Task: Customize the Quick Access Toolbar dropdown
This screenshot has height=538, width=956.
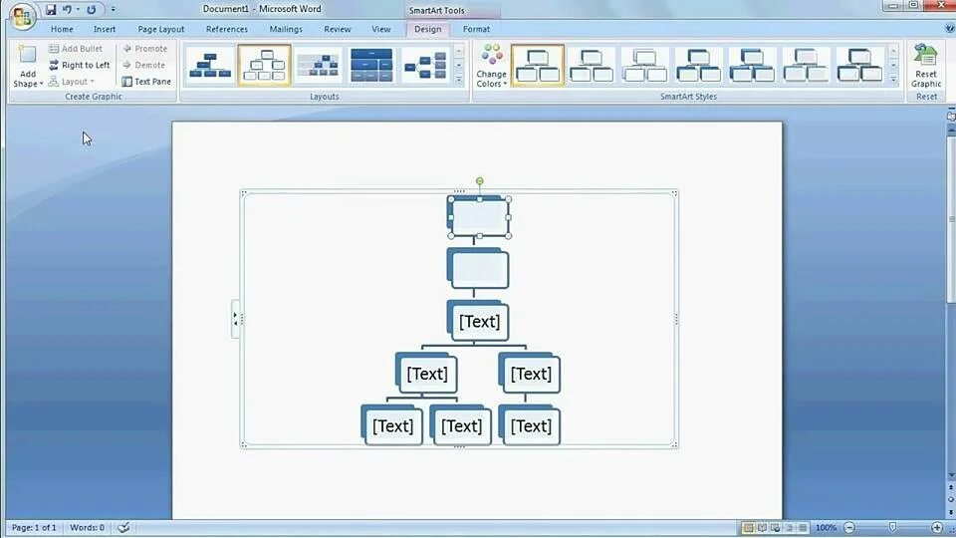Action: point(113,10)
